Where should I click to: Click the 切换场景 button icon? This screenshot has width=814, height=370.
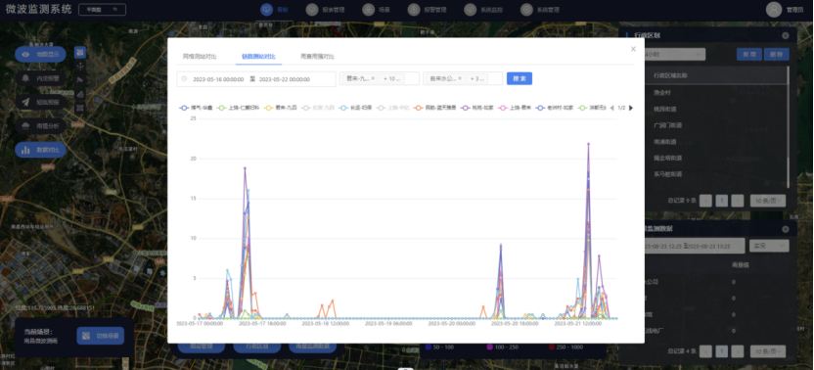click(x=87, y=336)
